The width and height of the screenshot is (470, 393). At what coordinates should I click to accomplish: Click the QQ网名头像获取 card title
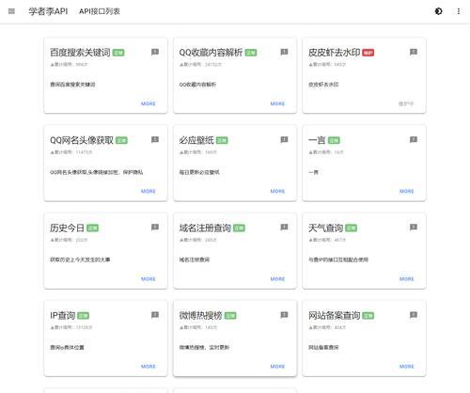coord(82,140)
